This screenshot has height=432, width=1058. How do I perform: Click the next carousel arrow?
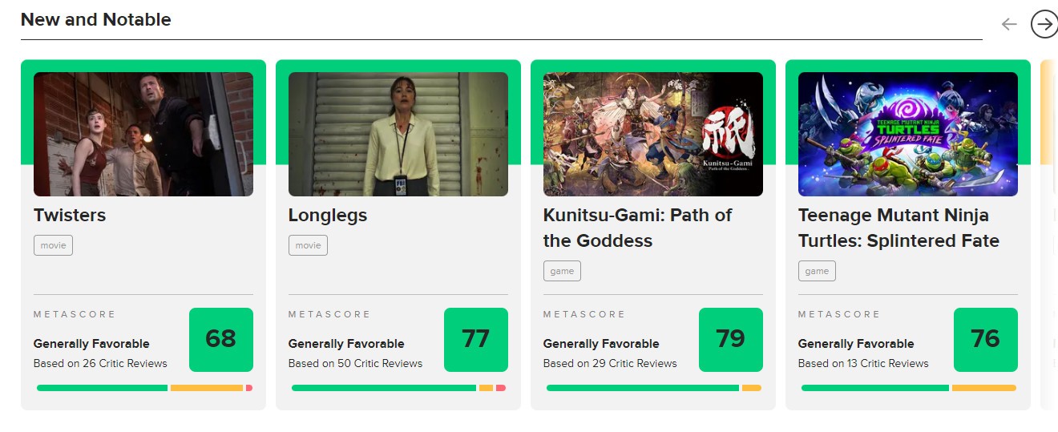click(1044, 24)
